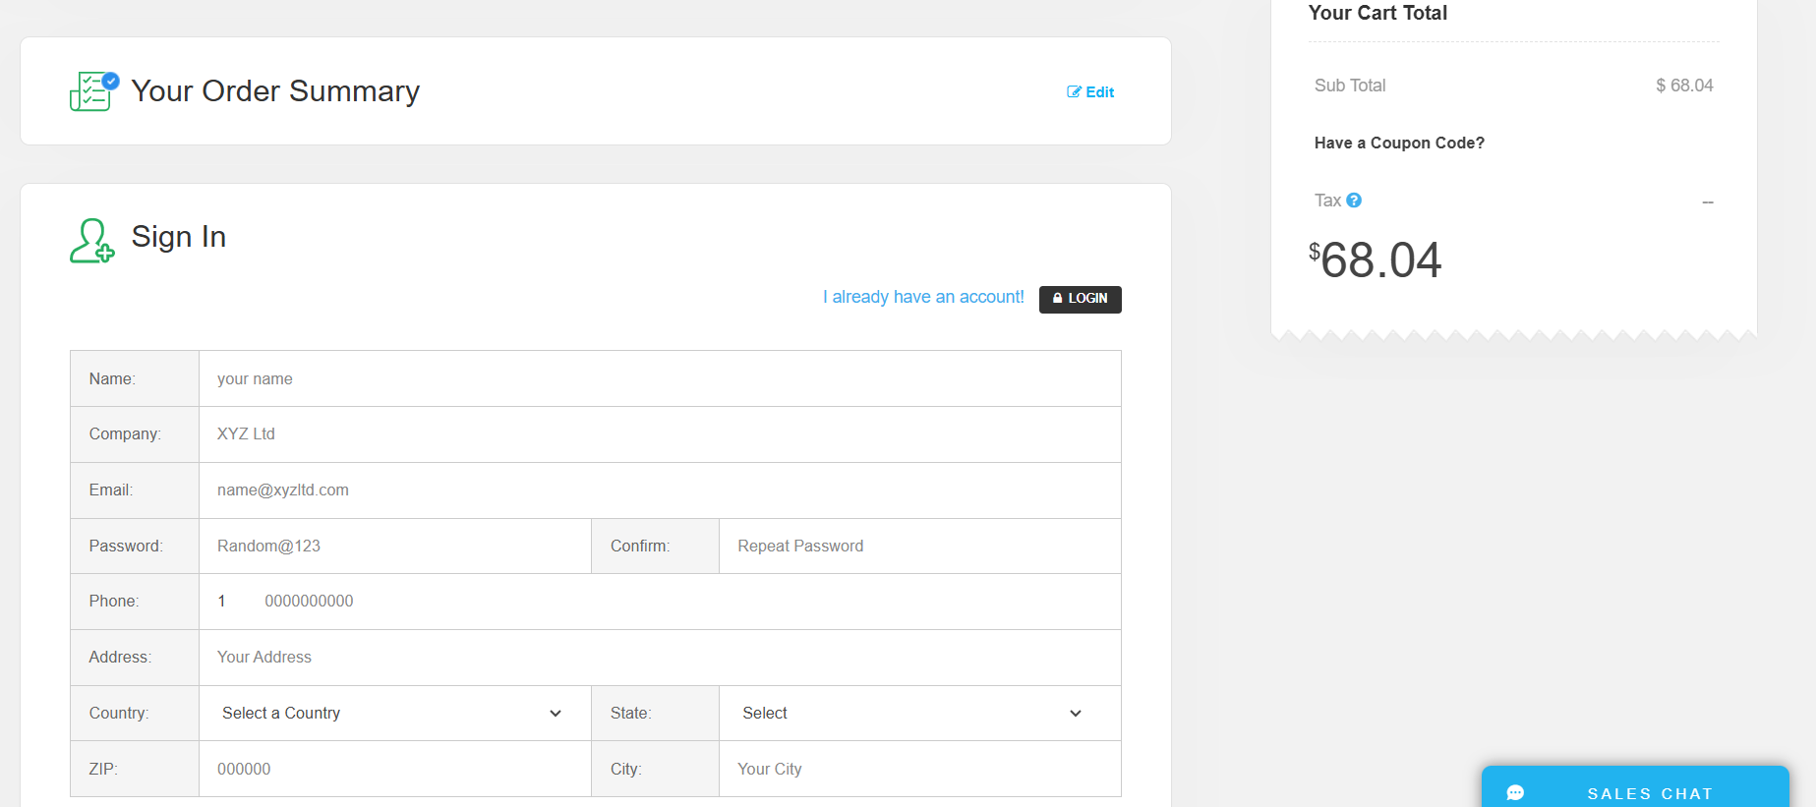Focus the Password input field
This screenshot has height=807, width=1816.
tap(394, 547)
